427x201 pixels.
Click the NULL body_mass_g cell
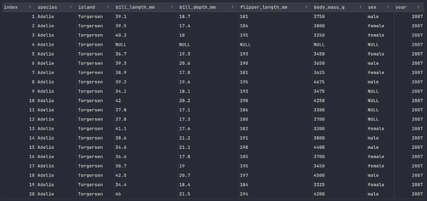(319, 45)
